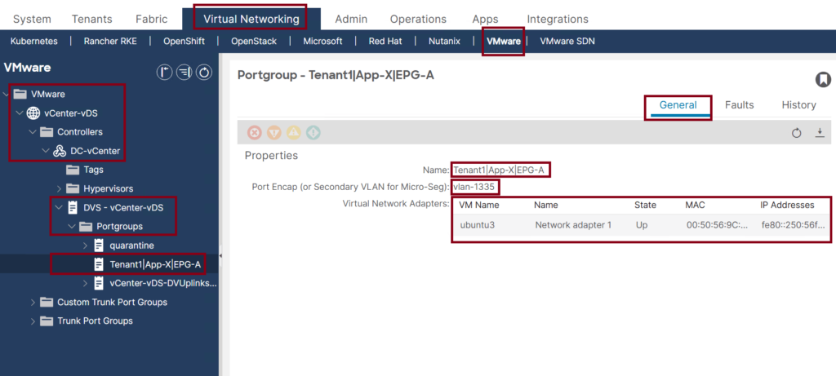Open the Kubernetes submenu
The height and width of the screenshot is (376, 836).
click(34, 41)
